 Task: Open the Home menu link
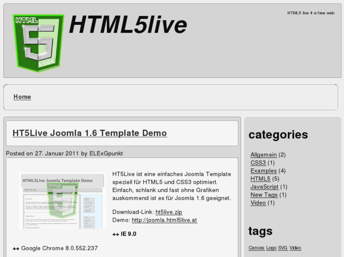(22, 97)
